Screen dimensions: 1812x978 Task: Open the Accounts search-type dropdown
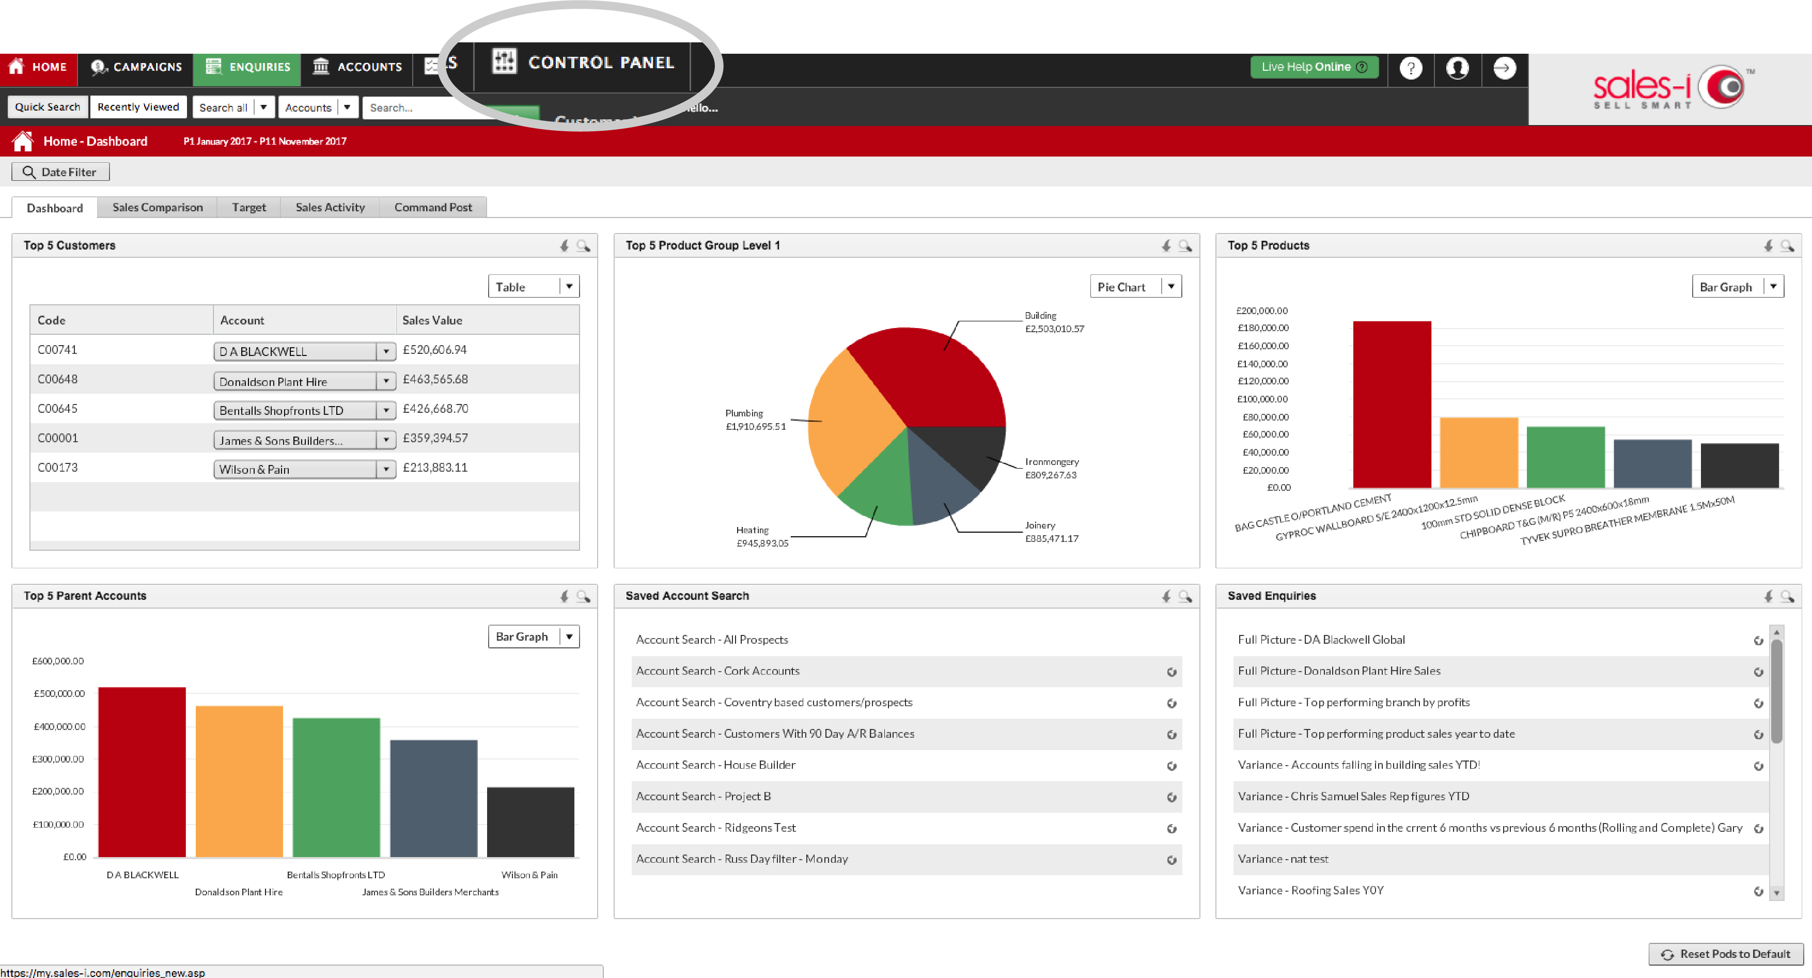point(318,107)
